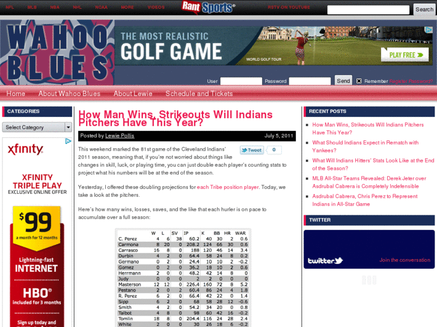Screen dimensions: 437x327
Task: Expand the Select Category dropdown
Action: 37,127
